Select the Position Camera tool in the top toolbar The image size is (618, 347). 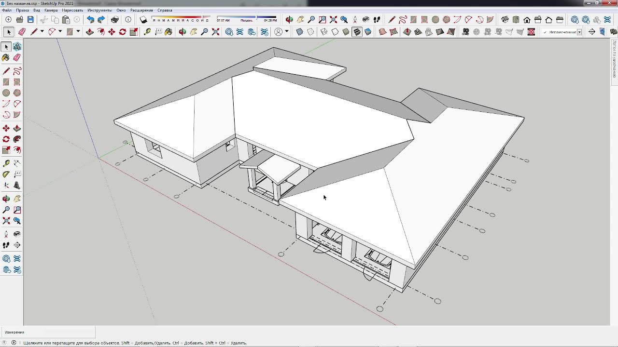point(355,20)
